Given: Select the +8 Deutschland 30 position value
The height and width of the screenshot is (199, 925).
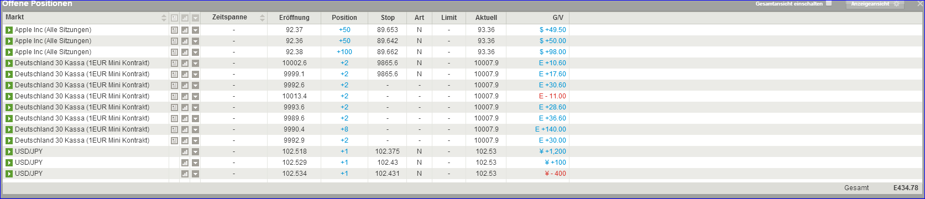Looking at the screenshot, I should coord(344,129).
